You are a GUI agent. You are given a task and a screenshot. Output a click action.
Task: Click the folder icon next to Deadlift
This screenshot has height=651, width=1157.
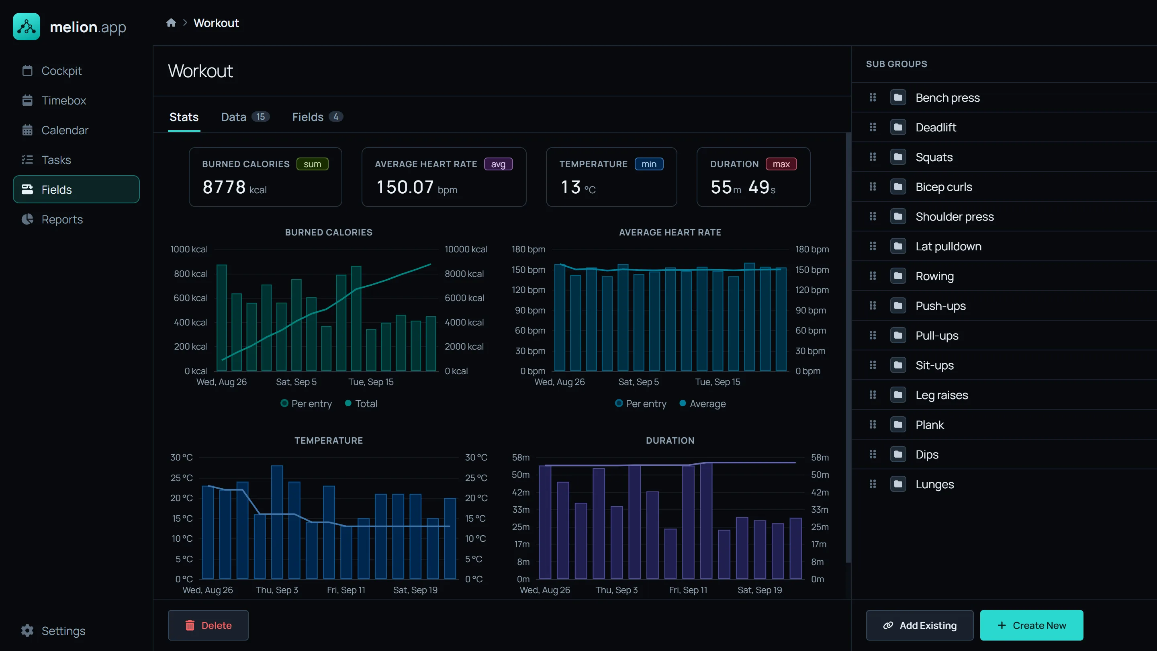[898, 127]
